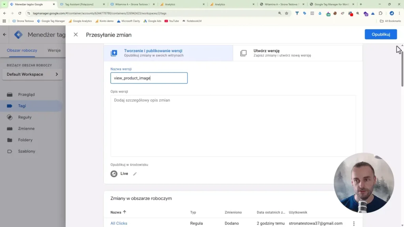404x227 pixels.
Task: Switch to Wersje tab
Action: click(54, 50)
